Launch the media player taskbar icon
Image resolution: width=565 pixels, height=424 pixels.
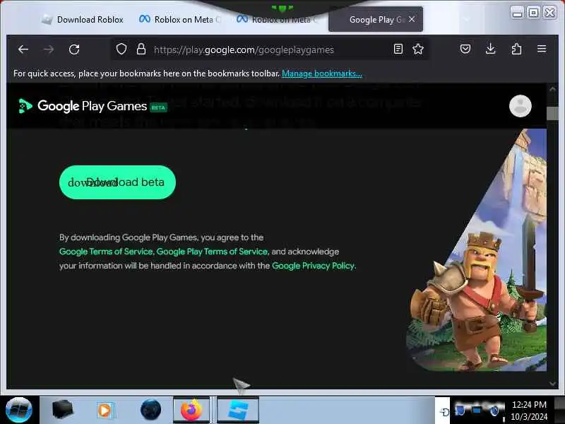105,411
